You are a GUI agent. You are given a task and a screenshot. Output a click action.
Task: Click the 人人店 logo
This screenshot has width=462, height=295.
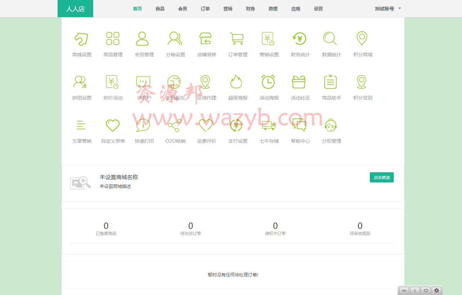(75, 8)
